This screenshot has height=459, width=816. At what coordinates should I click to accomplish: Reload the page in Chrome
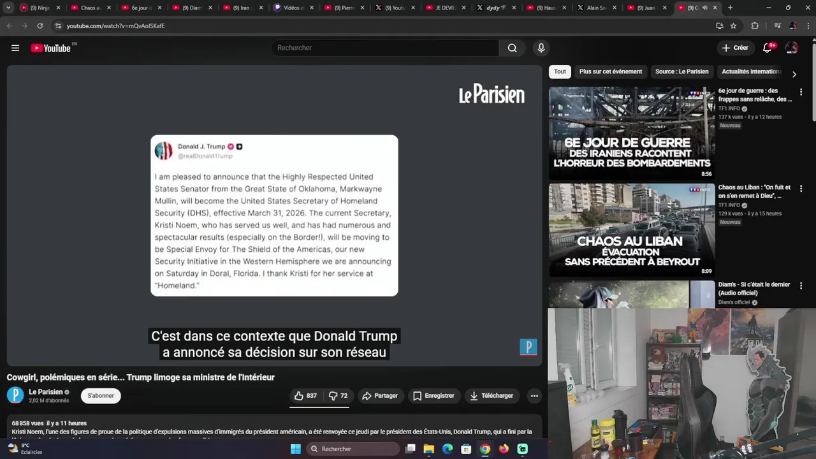tap(40, 25)
